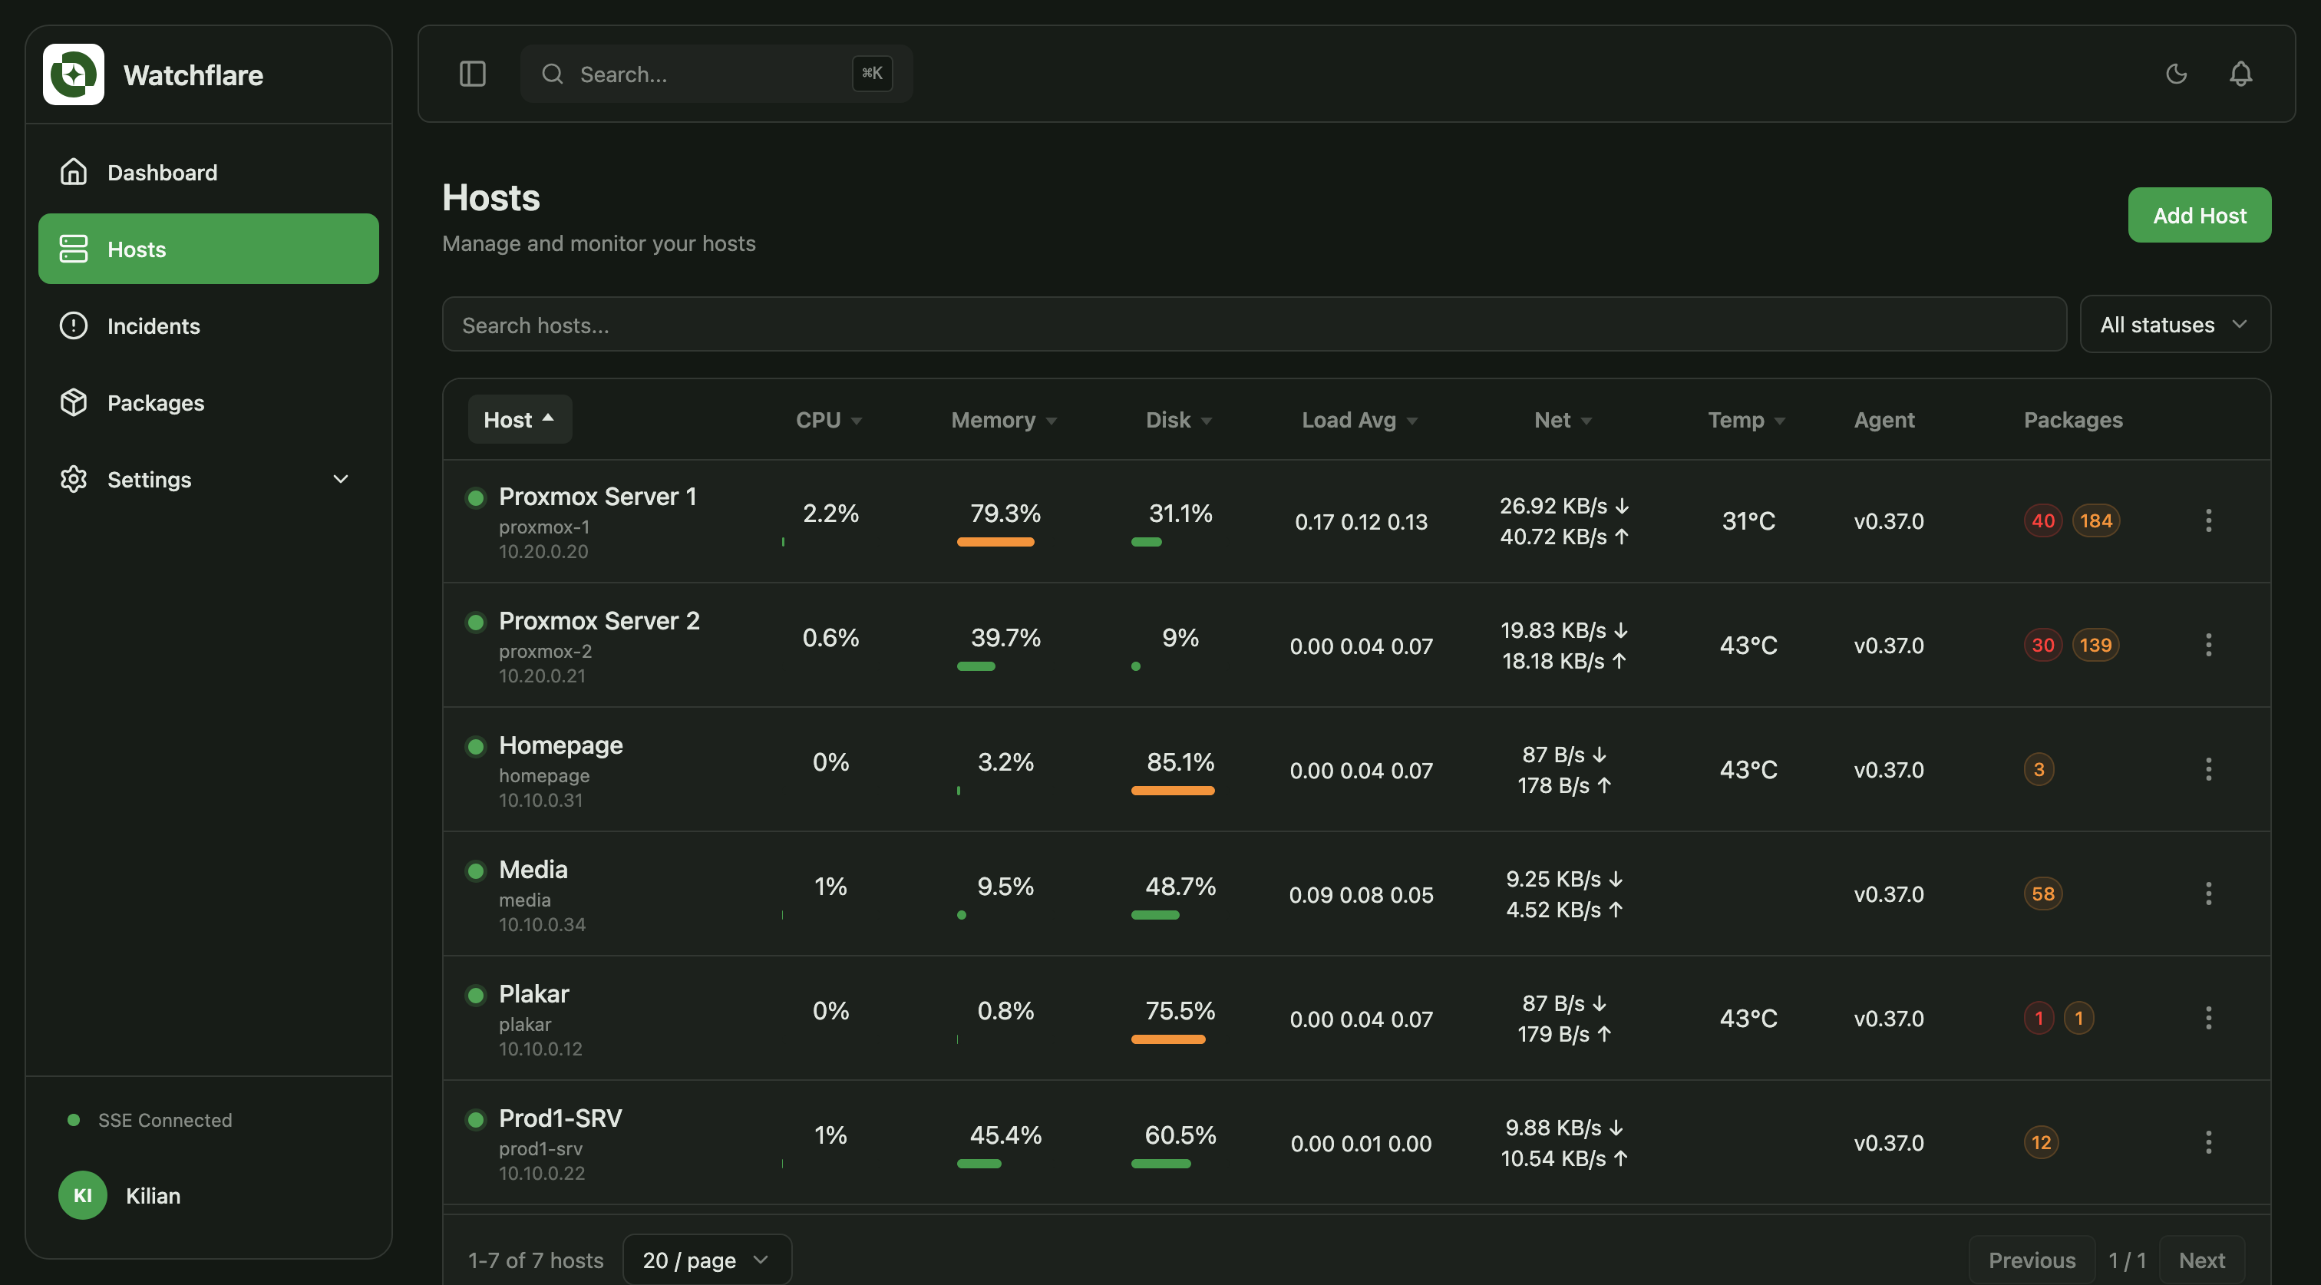Click status dot of Proxmox Server 1
The image size is (2321, 1285).
click(476, 497)
